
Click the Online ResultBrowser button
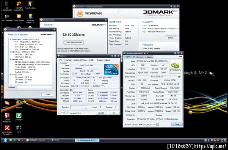74,43
